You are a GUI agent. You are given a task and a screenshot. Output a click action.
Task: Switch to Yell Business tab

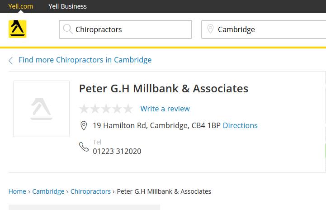[67, 6]
